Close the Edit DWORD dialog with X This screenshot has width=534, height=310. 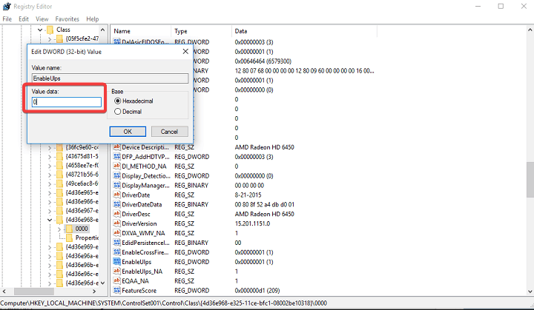pos(185,51)
